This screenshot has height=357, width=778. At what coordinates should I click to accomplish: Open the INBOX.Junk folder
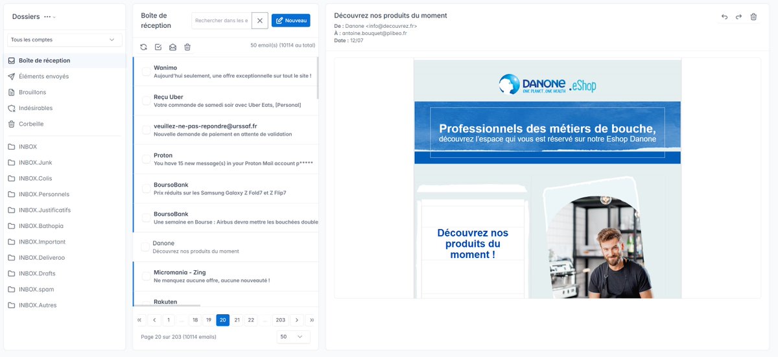click(x=65, y=163)
